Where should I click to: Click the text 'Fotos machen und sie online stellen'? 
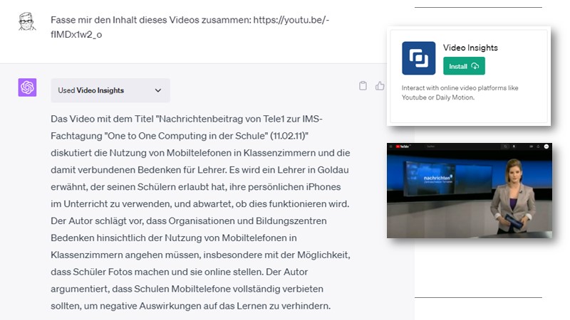[186, 272]
